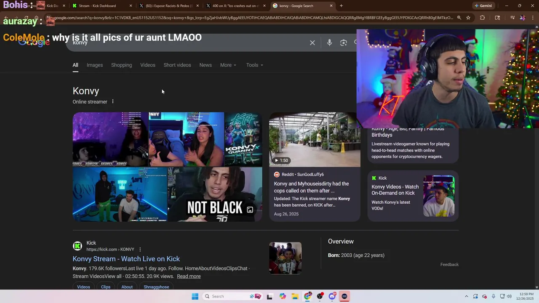Click the Clips sitelink chip

point(106,287)
